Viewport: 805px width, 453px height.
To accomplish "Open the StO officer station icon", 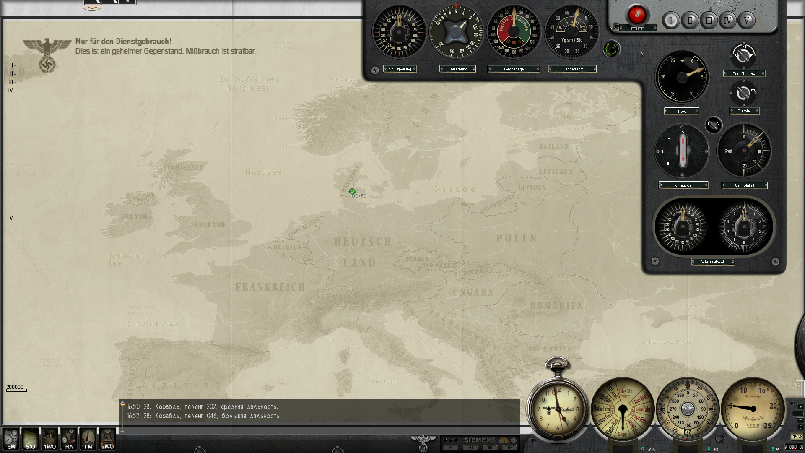I will pos(30,439).
